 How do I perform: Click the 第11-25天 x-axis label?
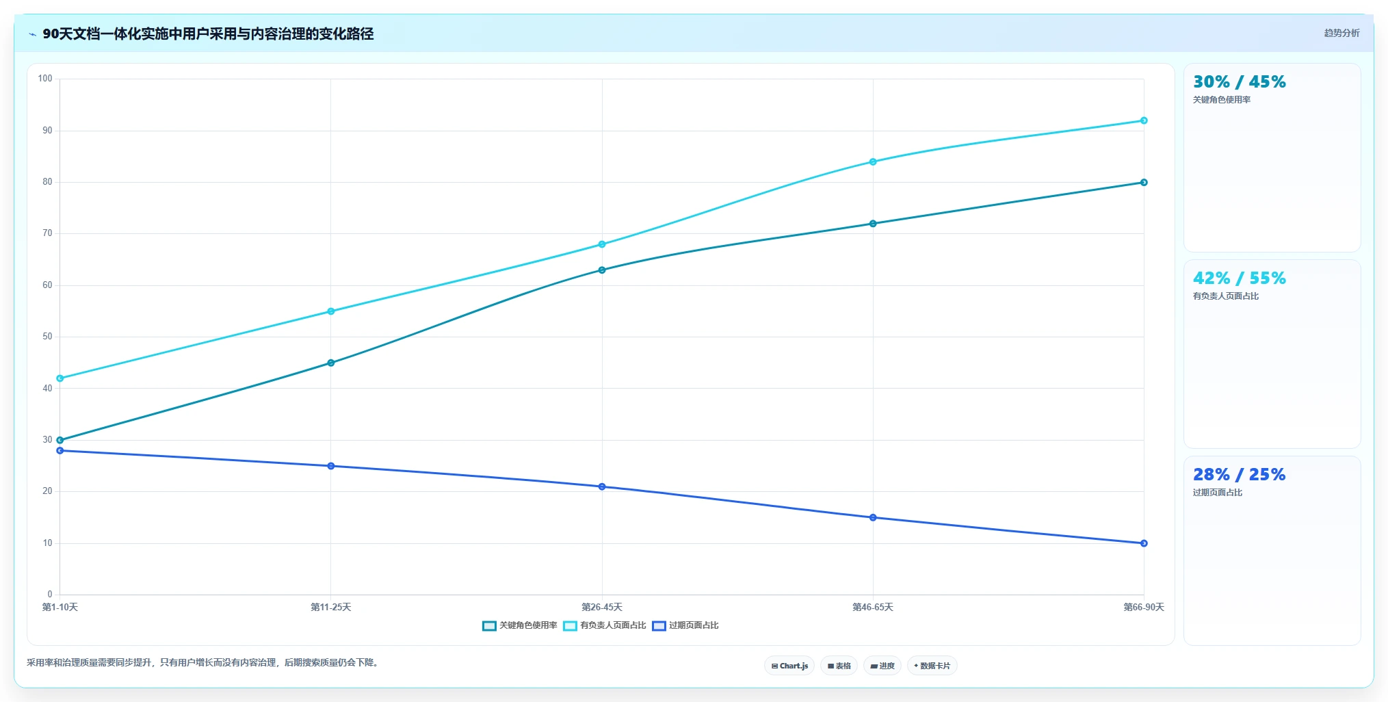point(331,608)
